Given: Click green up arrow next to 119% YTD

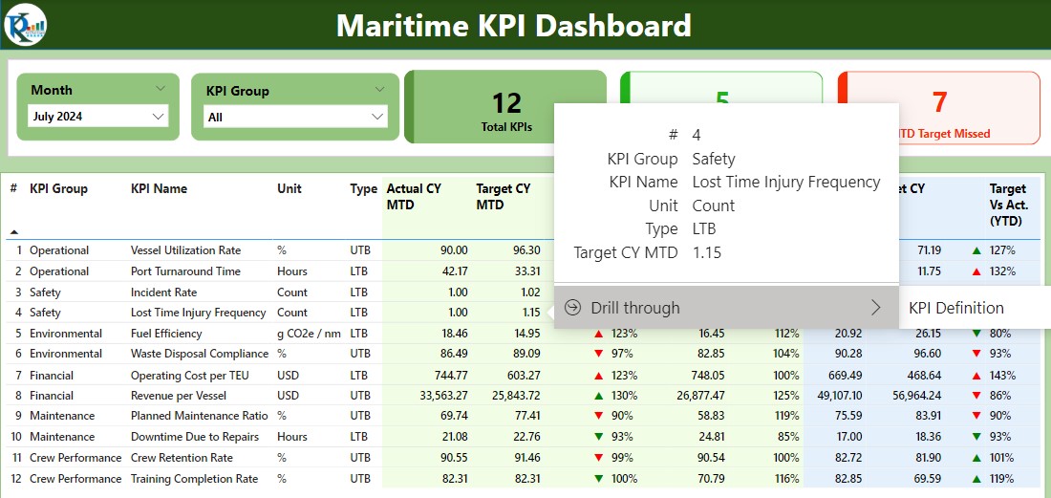Looking at the screenshot, I should 976,479.
